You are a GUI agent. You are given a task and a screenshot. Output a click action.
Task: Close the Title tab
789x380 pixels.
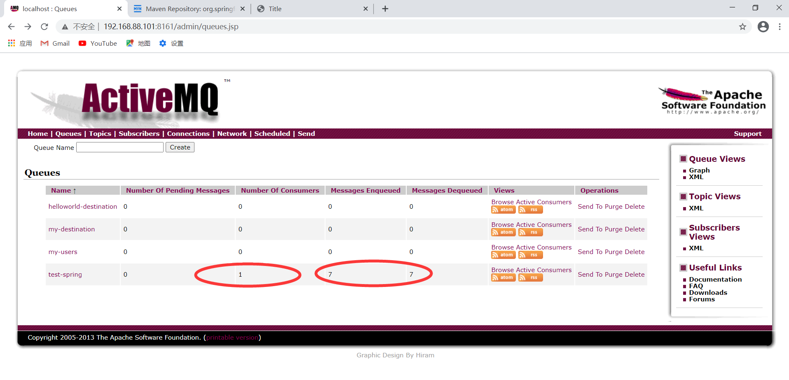[x=365, y=9]
